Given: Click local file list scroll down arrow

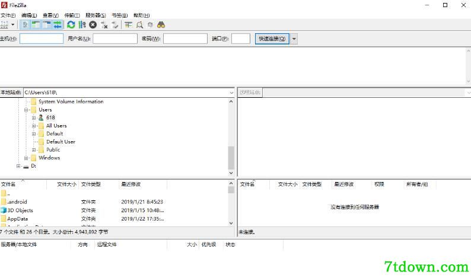Looking at the screenshot, I should [x=231, y=223].
